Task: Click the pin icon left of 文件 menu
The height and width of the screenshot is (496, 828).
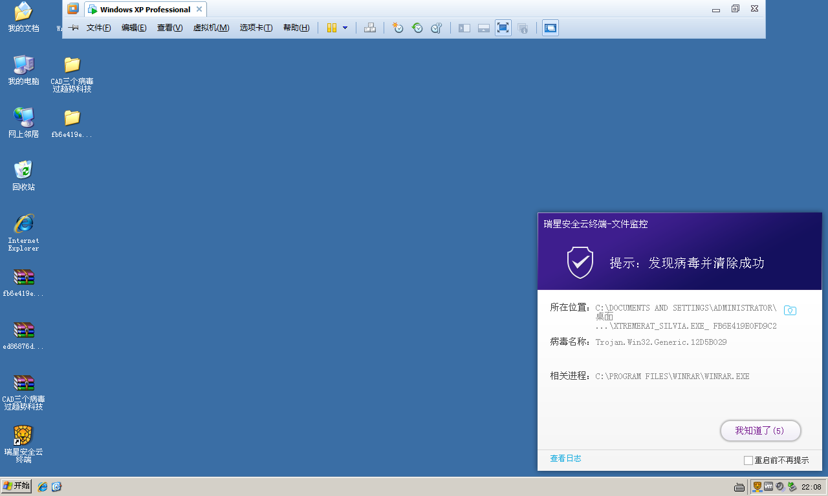Action: point(74,28)
